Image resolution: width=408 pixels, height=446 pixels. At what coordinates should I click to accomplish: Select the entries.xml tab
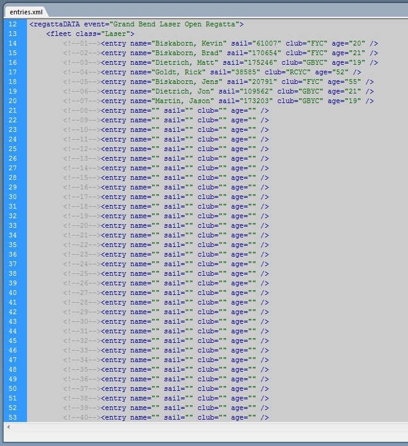point(26,12)
